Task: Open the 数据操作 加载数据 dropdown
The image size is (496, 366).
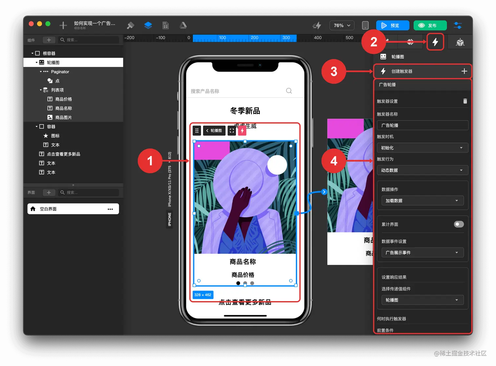Action: coord(423,200)
